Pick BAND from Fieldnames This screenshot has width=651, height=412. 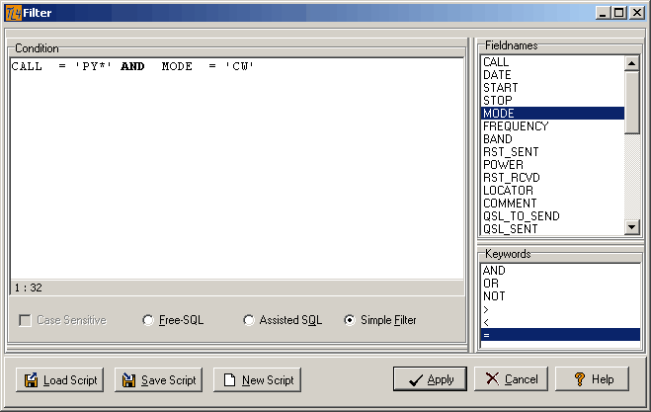[x=552, y=139]
